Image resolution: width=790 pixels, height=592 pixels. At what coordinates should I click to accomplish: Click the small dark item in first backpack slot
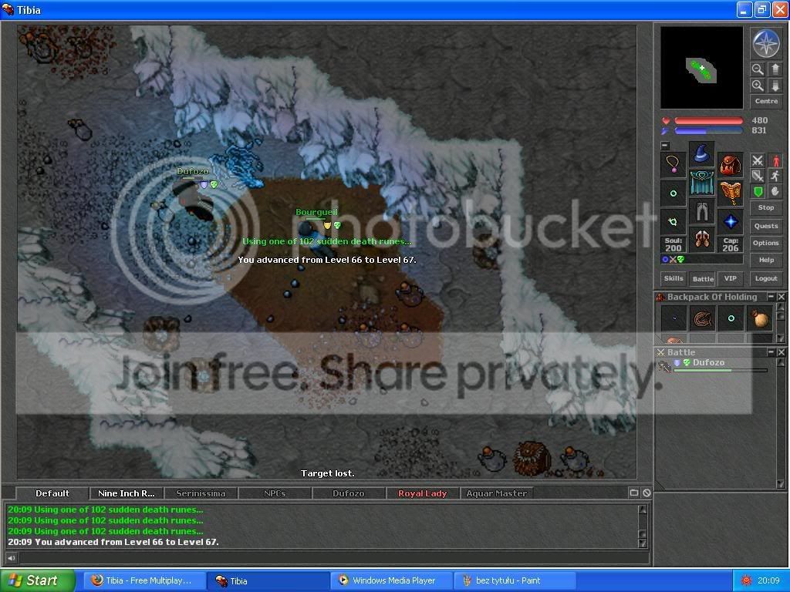[674, 318]
